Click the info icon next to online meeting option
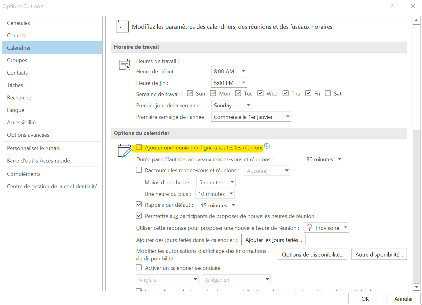 tap(267, 146)
